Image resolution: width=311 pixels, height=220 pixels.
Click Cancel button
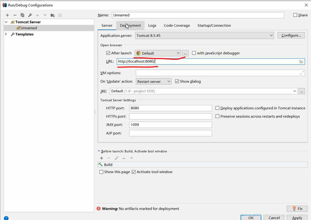pyautogui.click(x=274, y=218)
